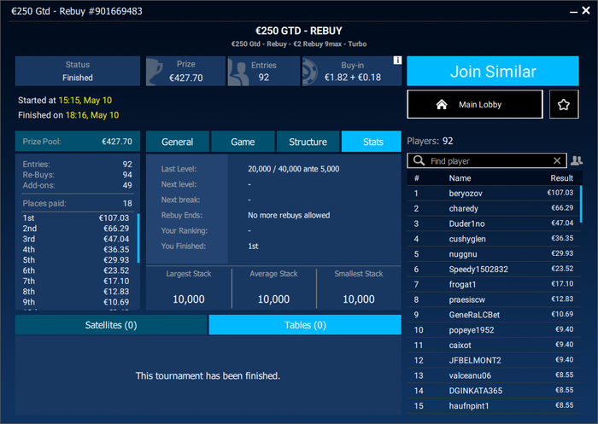
Task: Select player Duder1no in the results list
Action: 494,224
